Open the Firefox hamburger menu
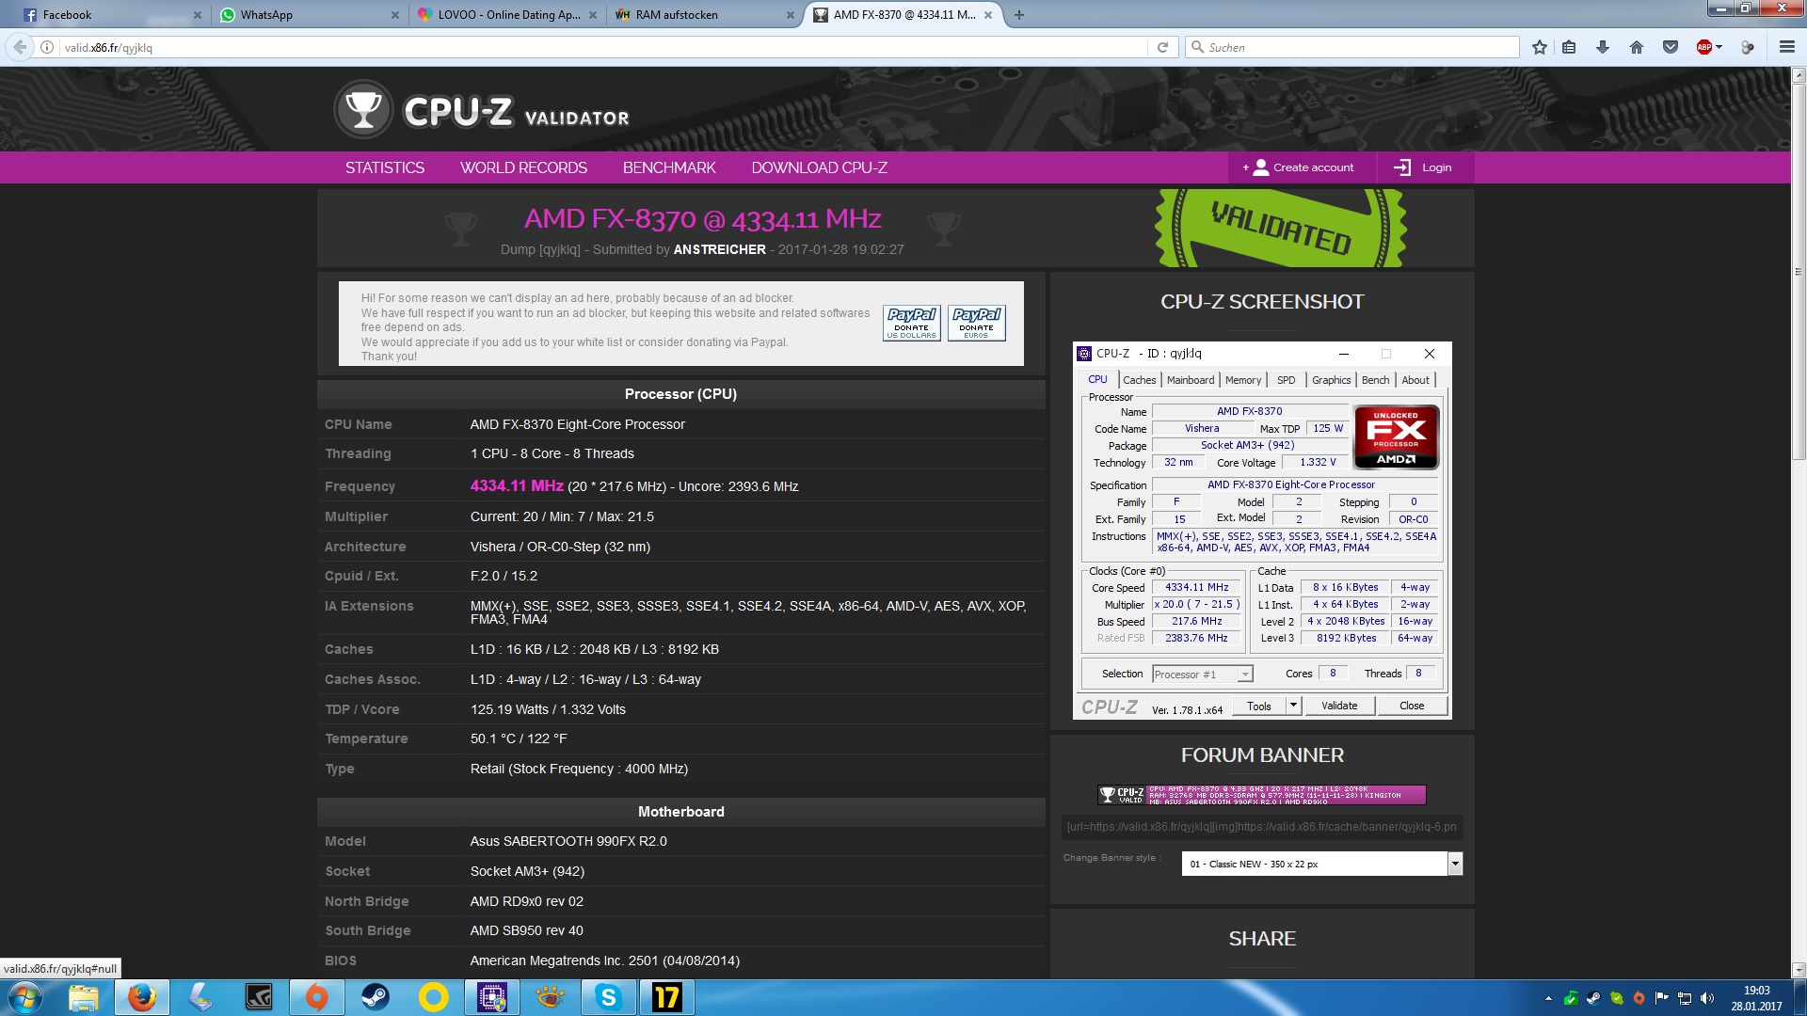 (x=1786, y=47)
